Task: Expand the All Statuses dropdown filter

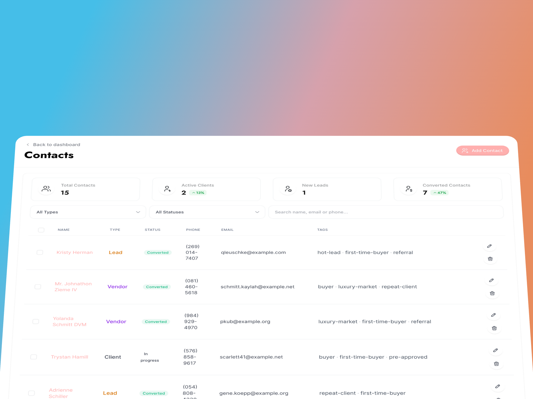Action: [206, 212]
